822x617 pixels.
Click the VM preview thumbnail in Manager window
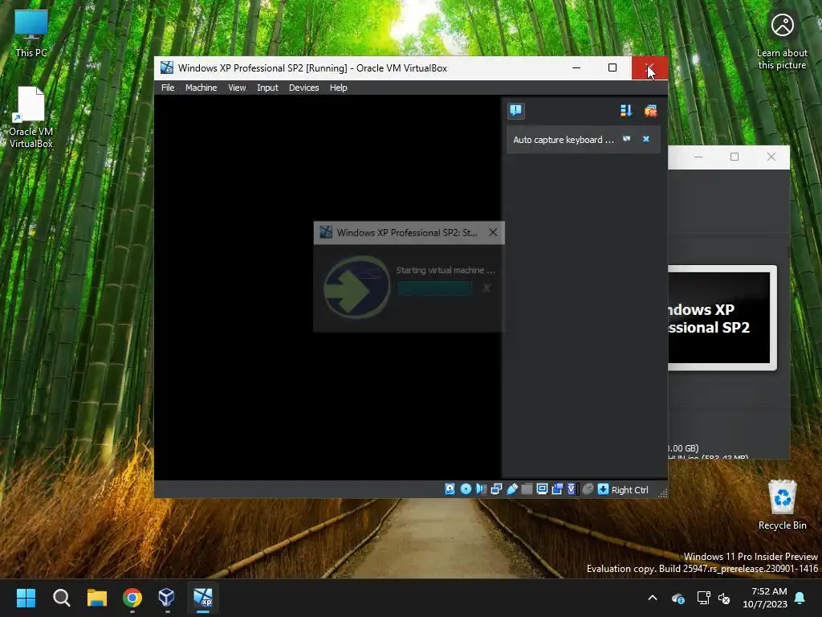coord(722,317)
